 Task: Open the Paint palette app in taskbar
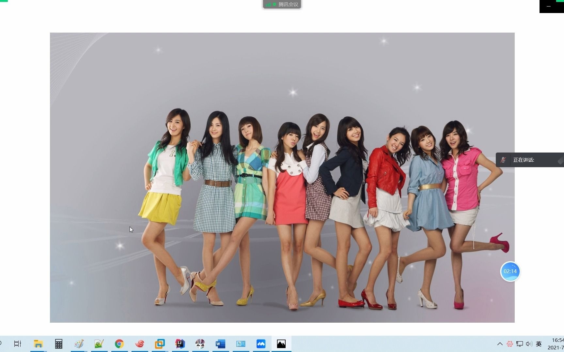point(79,344)
